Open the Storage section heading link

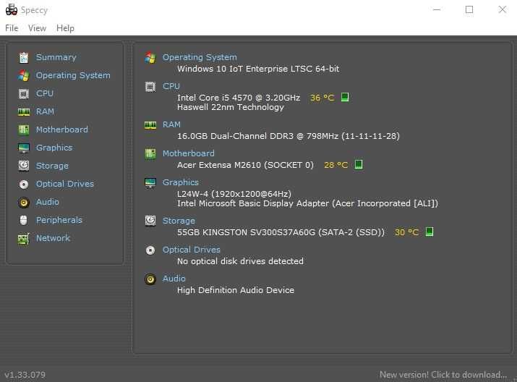point(179,221)
